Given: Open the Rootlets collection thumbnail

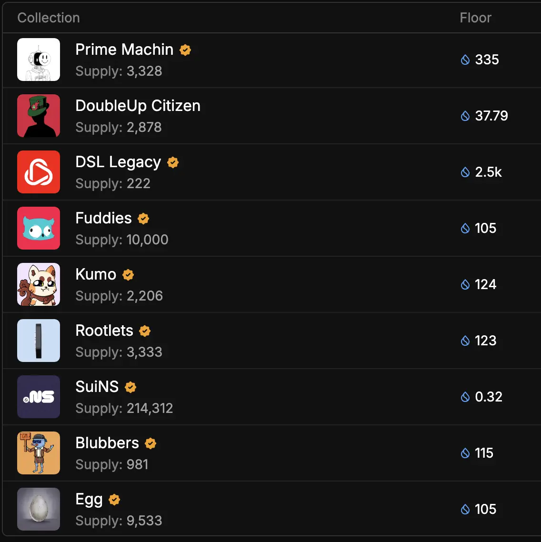Looking at the screenshot, I should (39, 341).
